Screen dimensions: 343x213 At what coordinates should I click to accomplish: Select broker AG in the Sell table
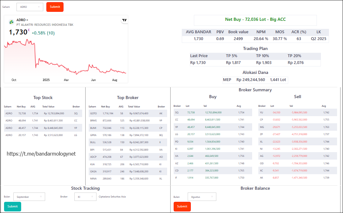coord(262,156)
